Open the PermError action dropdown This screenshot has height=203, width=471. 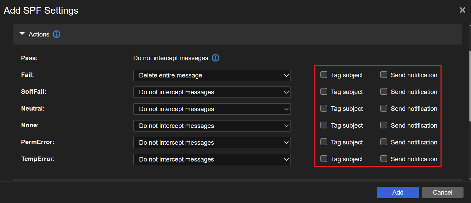[212, 143]
